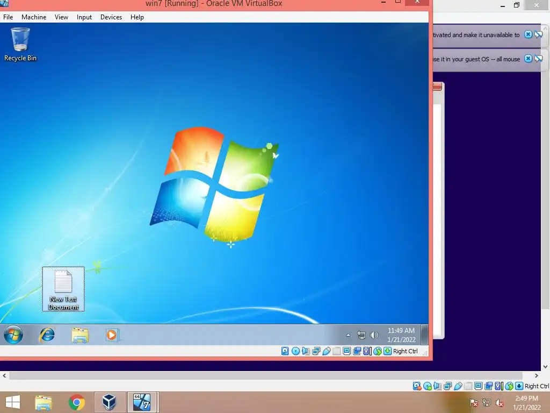550x413 pixels.
Task: Open the Machine menu
Action: [34, 17]
